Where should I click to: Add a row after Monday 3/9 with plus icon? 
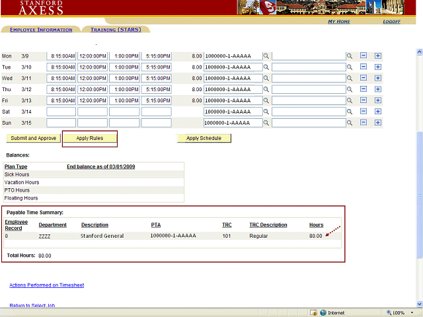[378, 56]
